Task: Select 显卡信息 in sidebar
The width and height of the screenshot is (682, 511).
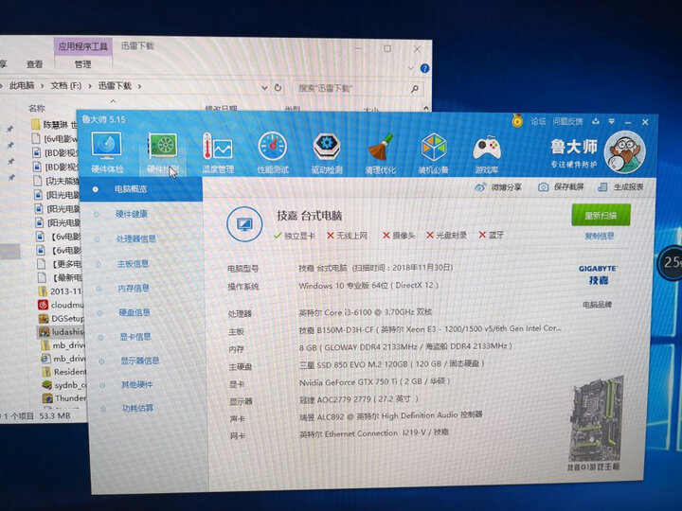Action: coord(135,336)
